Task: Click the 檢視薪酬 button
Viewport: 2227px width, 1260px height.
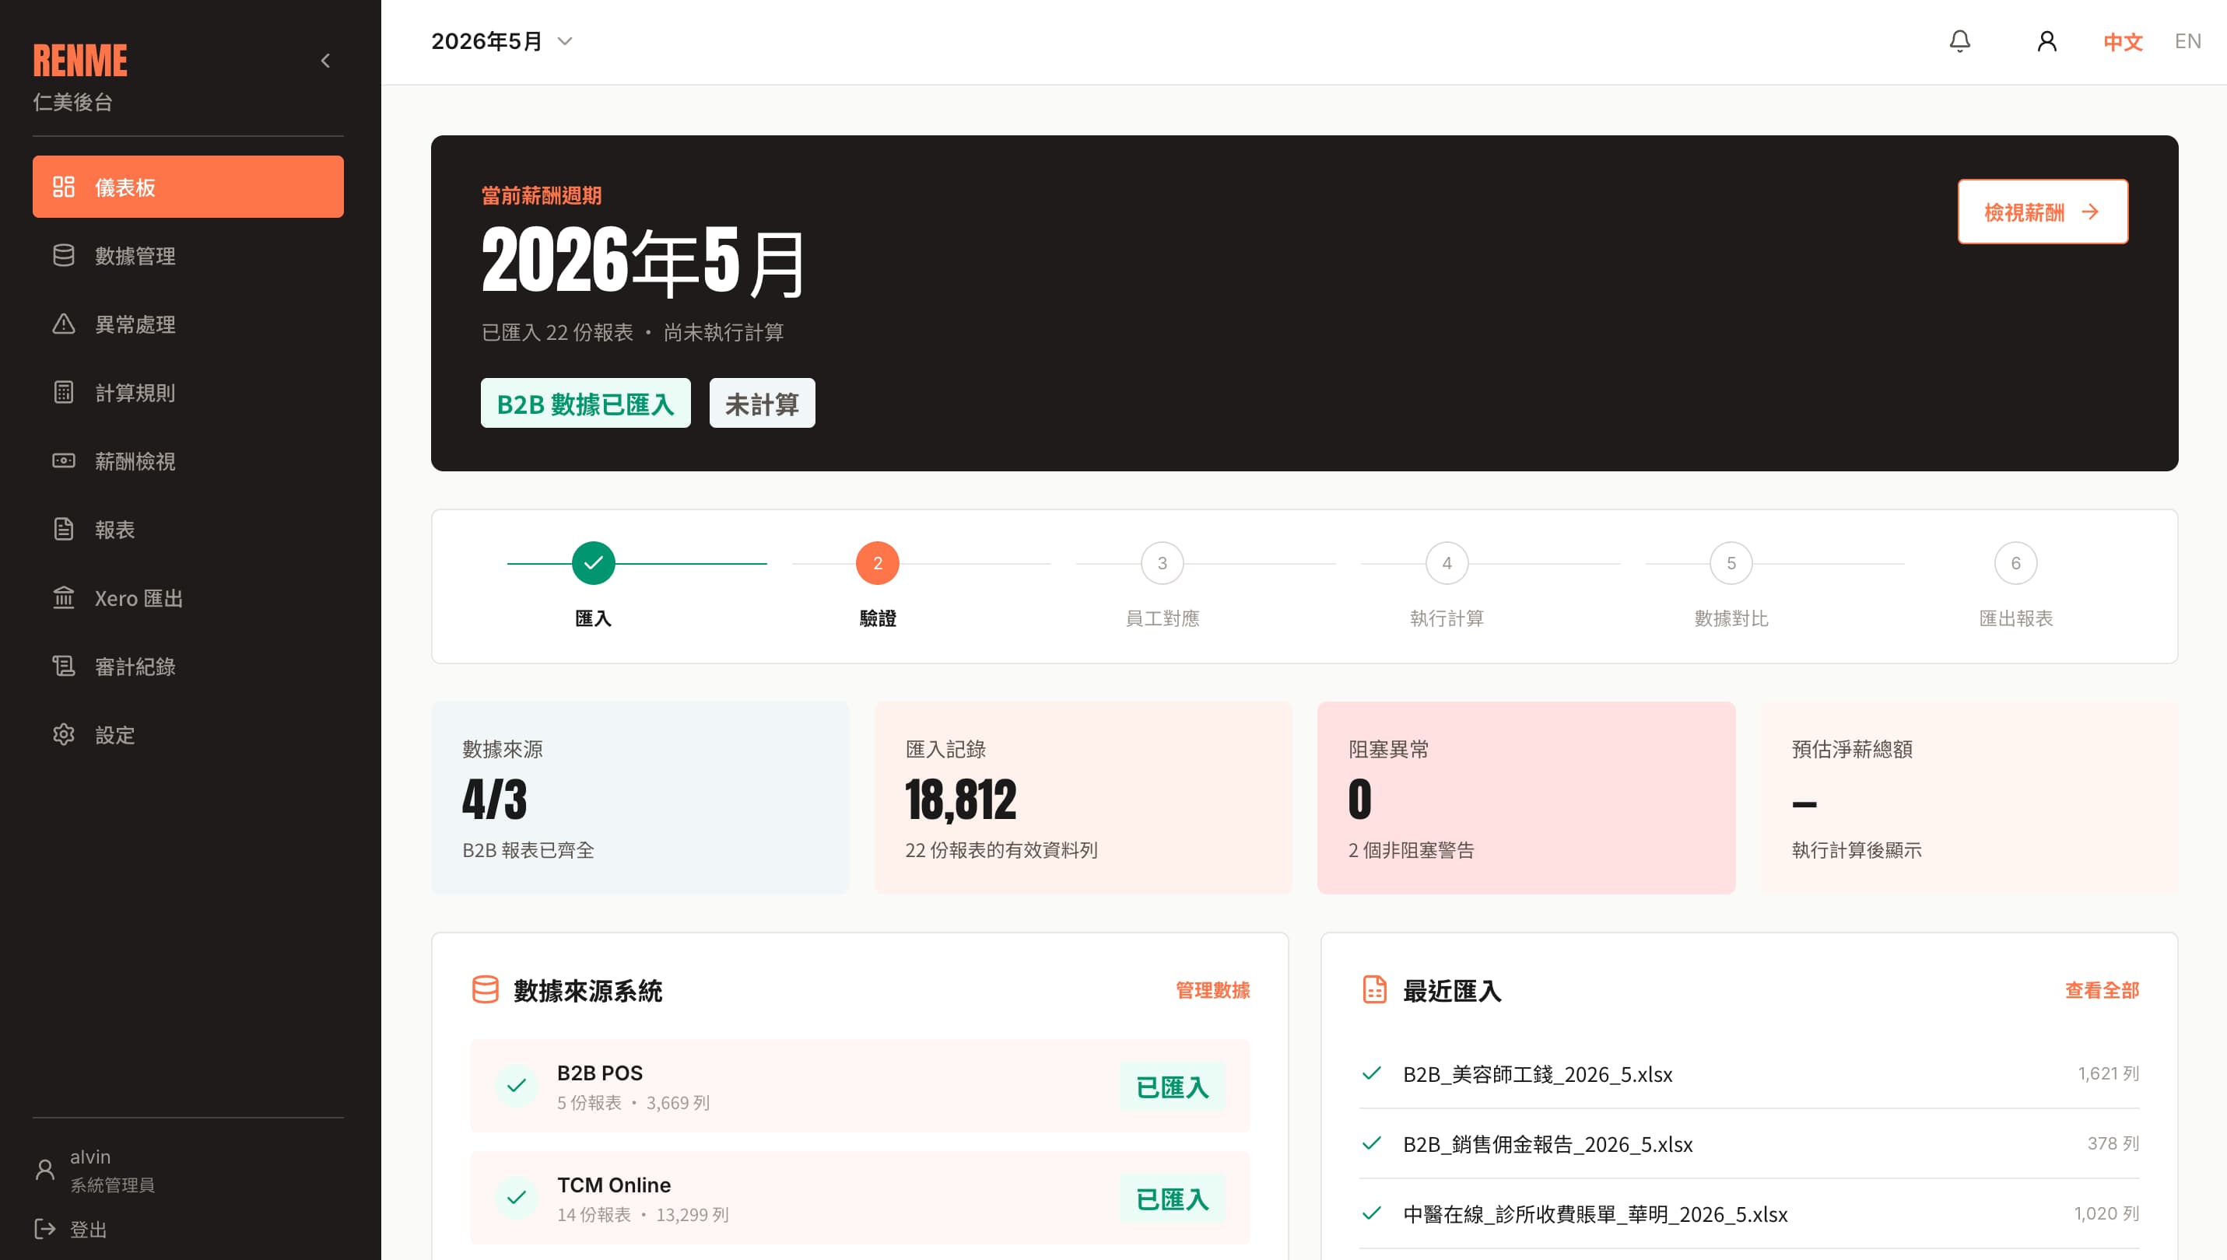Action: 2042,212
